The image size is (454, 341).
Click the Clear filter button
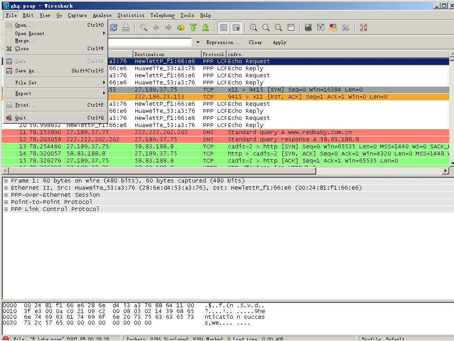(255, 42)
